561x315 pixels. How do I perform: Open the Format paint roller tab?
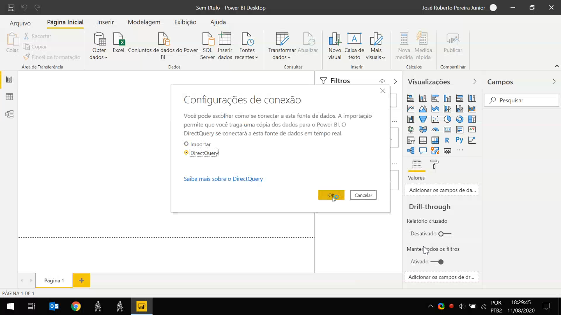pyautogui.click(x=434, y=164)
